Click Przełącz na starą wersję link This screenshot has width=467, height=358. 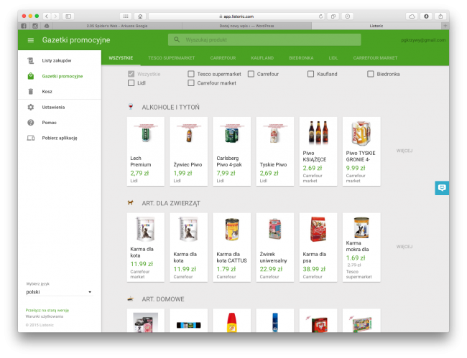(x=47, y=311)
